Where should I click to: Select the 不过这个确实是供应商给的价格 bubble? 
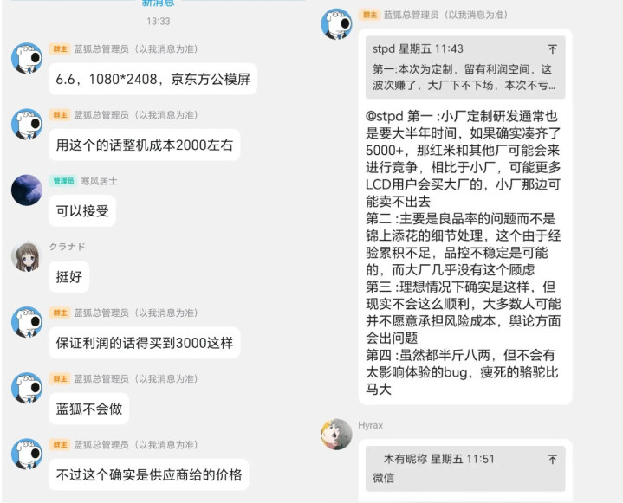coord(148,474)
